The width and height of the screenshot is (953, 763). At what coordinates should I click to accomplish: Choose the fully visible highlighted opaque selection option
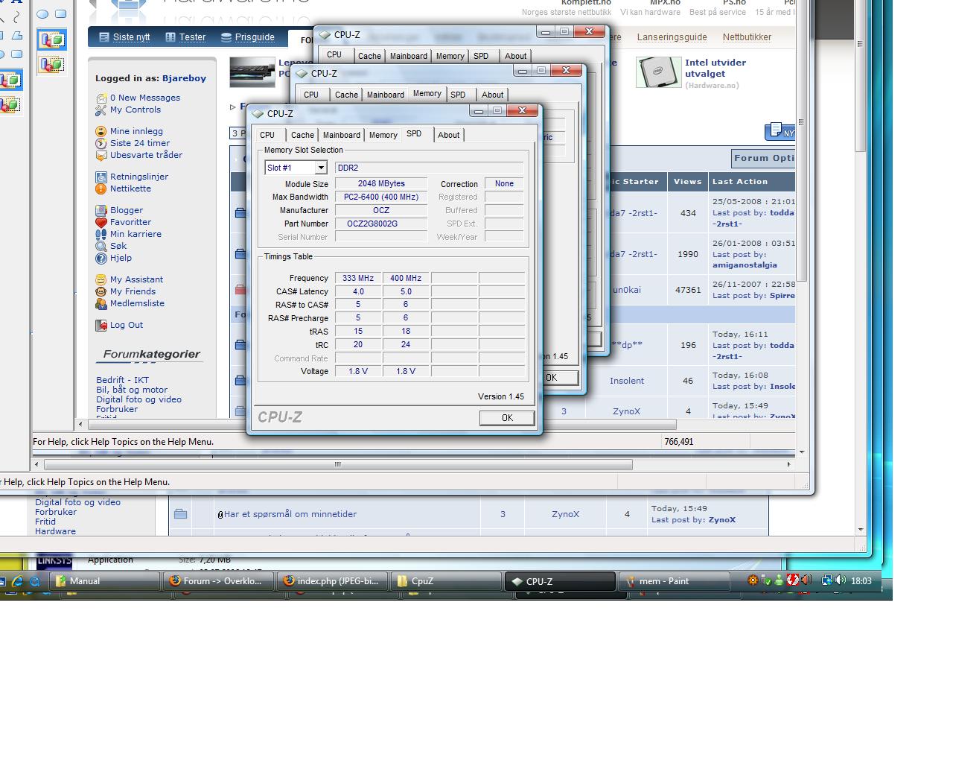[51, 39]
